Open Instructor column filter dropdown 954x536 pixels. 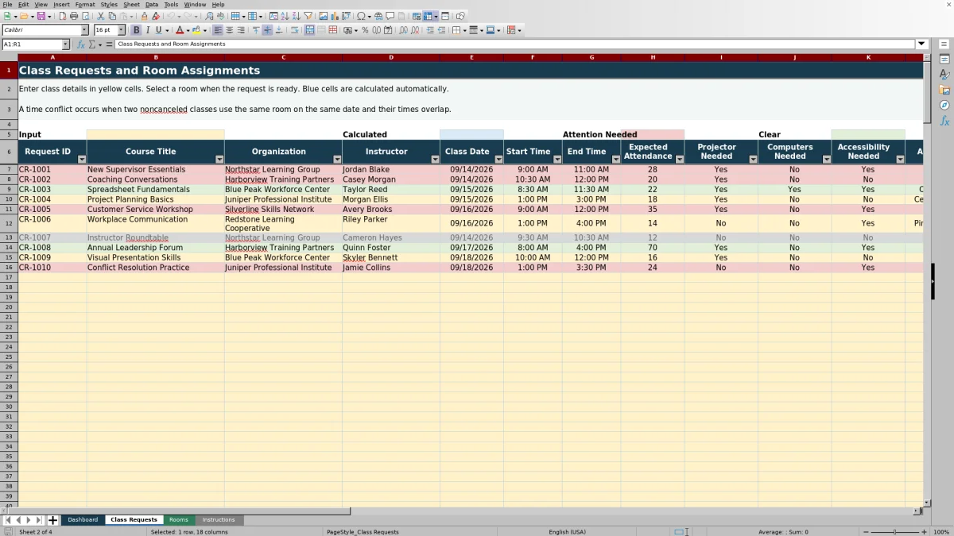tap(435, 160)
